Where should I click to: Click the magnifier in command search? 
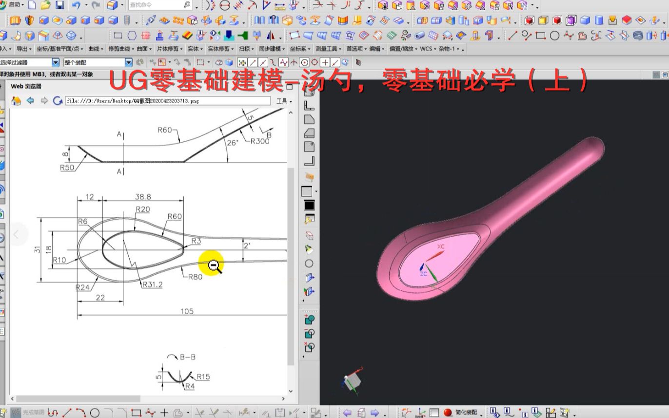(x=187, y=5)
